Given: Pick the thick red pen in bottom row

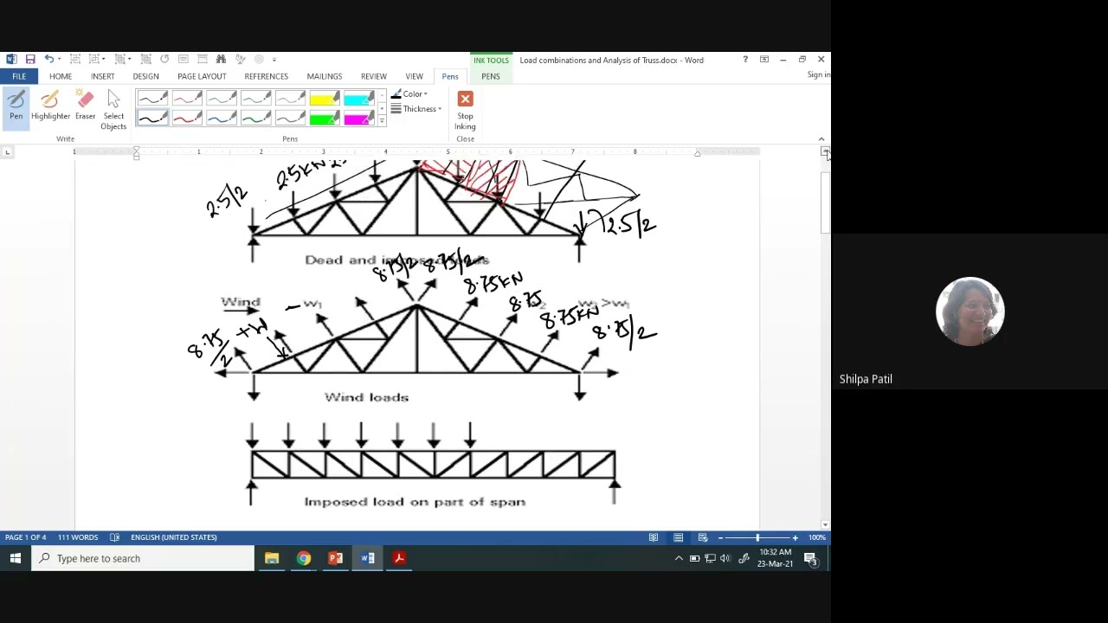Looking at the screenshot, I should pos(187,118).
